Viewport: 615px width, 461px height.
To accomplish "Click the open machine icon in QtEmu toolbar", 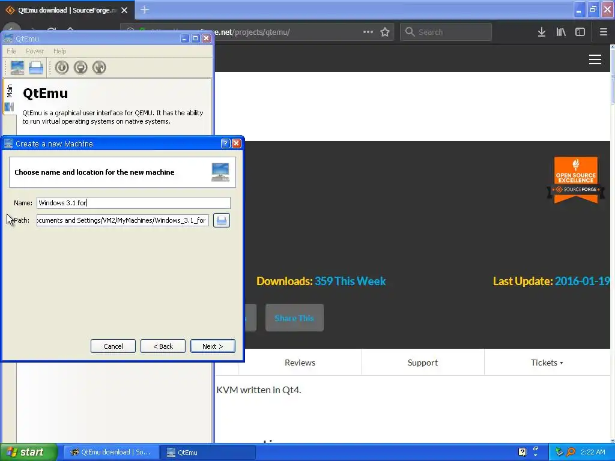I will click(36, 67).
